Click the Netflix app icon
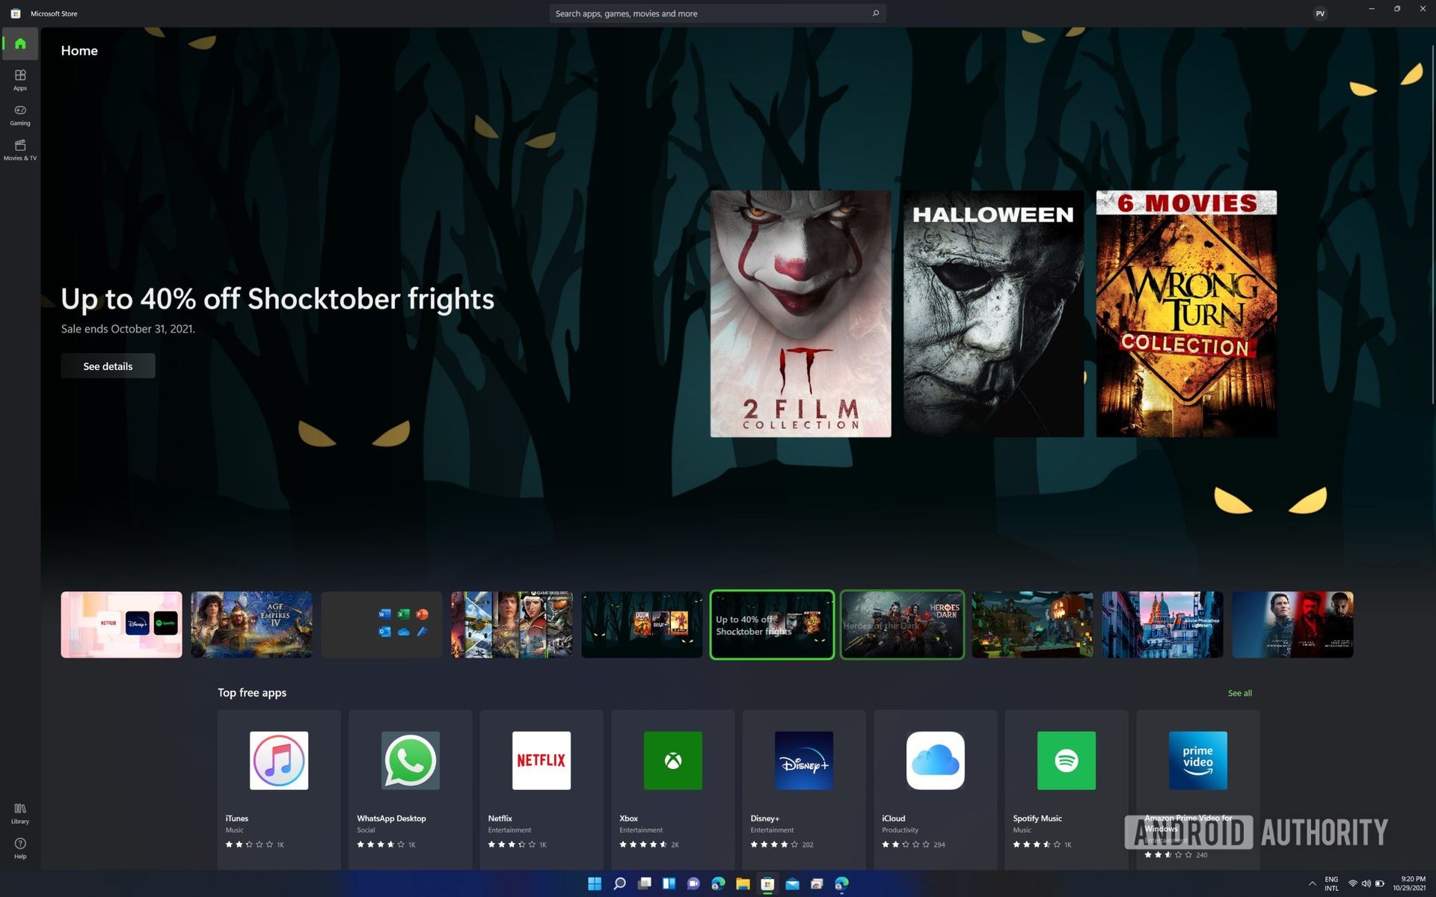The height and width of the screenshot is (897, 1436). click(x=541, y=759)
